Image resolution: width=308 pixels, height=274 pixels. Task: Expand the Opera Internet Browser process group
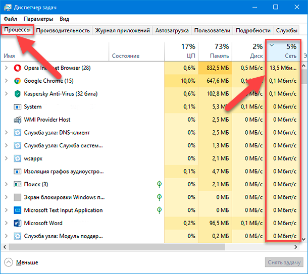pyautogui.click(x=6, y=68)
